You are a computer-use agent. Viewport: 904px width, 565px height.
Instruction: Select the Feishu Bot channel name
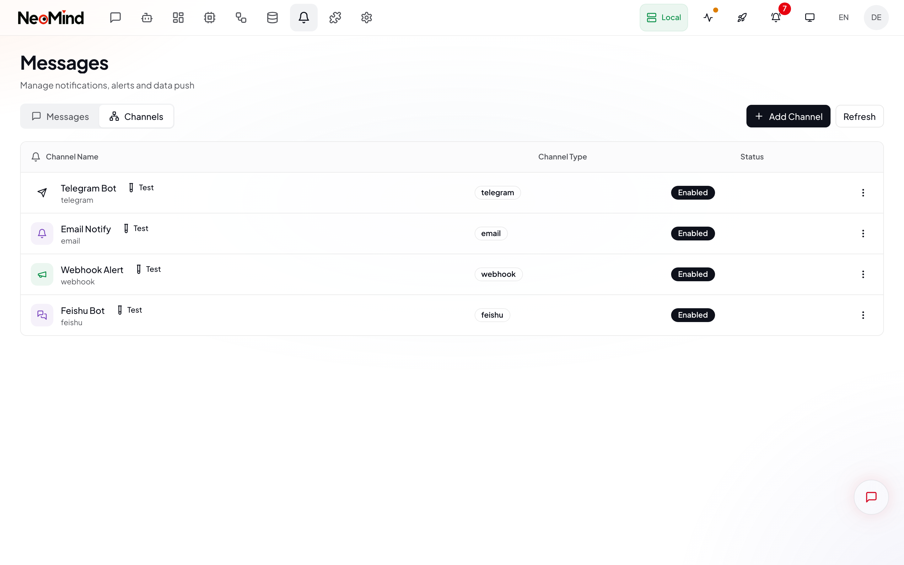[83, 310]
